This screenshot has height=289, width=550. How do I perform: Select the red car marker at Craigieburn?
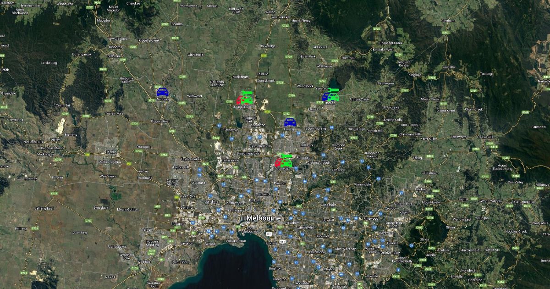coord(240,100)
